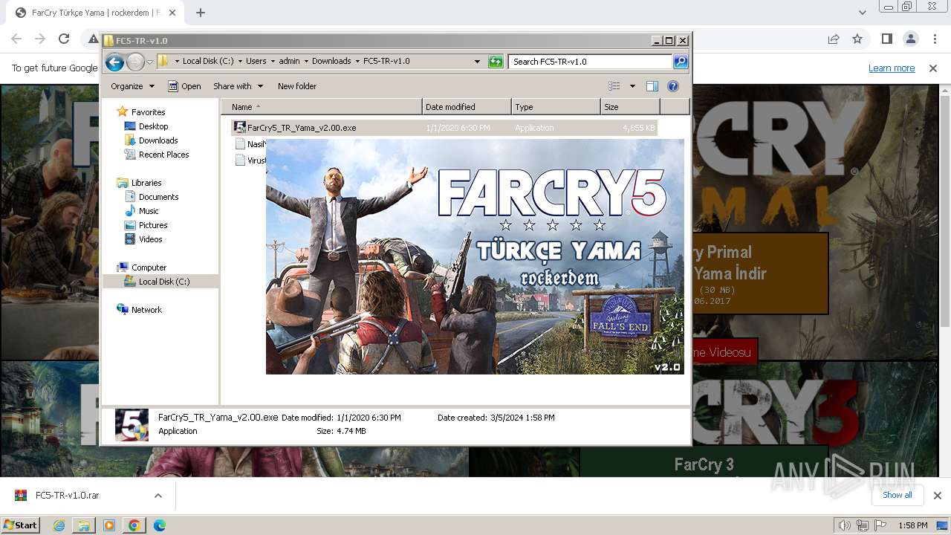951x535 pixels.
Task: Open address bar history dropdown
Action: [x=477, y=62]
